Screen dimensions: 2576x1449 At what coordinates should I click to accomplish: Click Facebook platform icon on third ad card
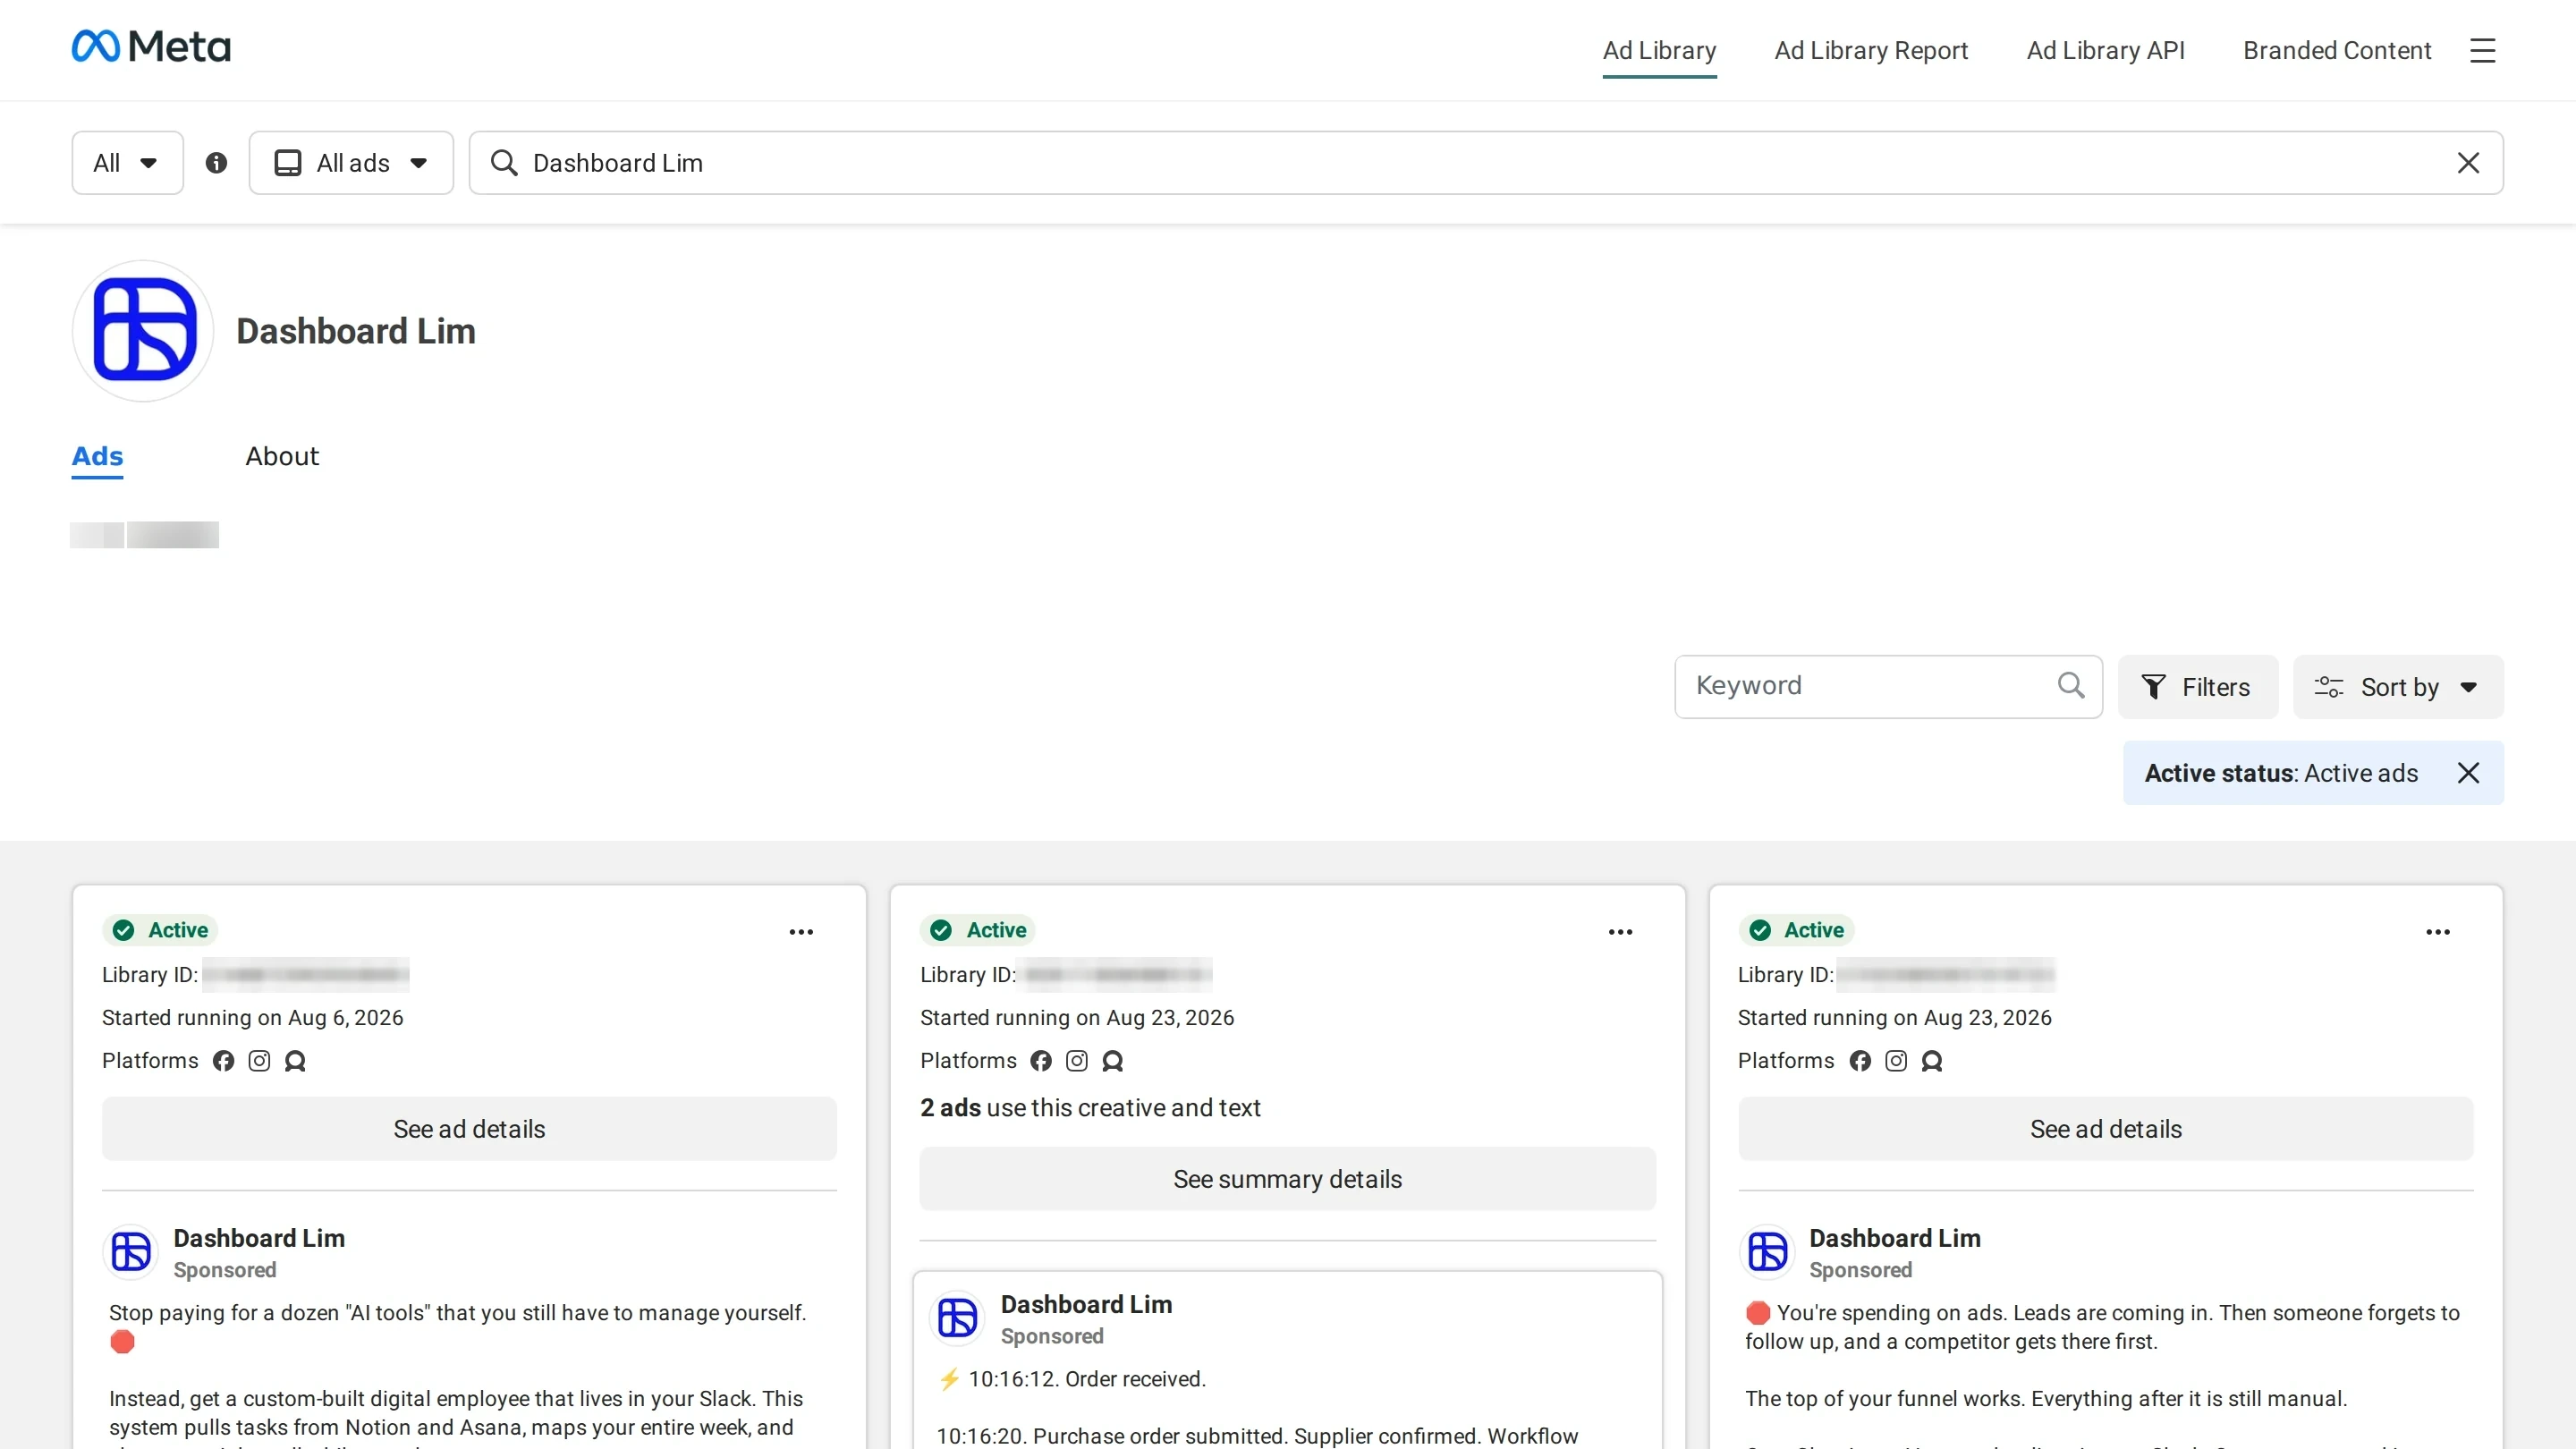(1860, 1061)
